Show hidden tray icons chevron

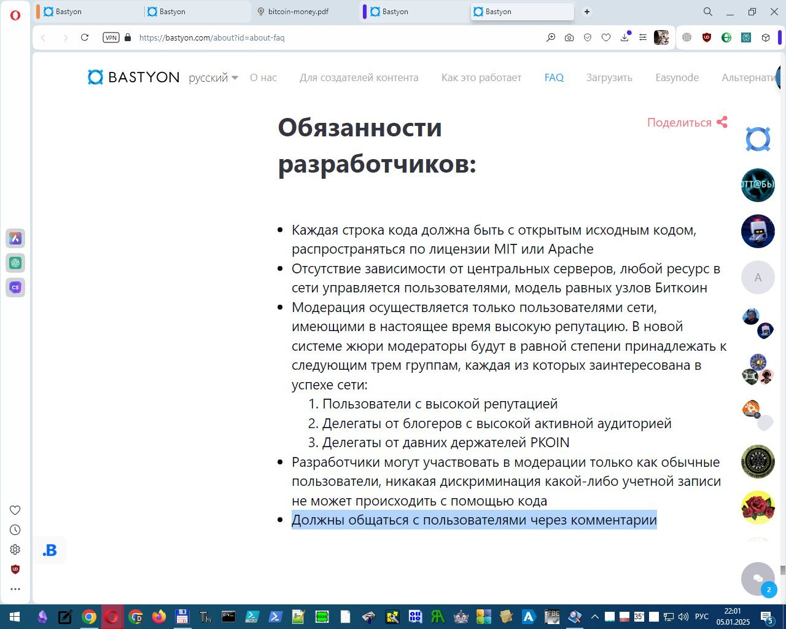pyautogui.click(x=594, y=617)
